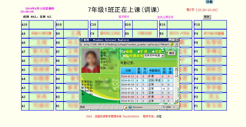Click the student photo thumbnail
This screenshot has width=246, height=127.
[91, 61]
